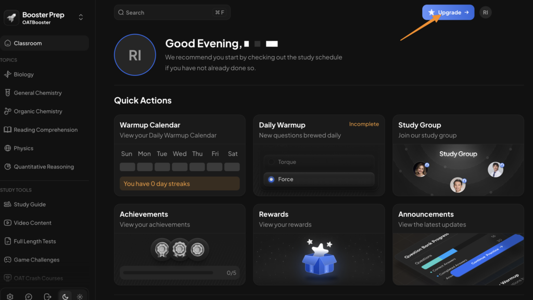Viewport: 533px width, 300px height.
Task: Expand the OATBooster product switcher chevrons
Action: pyautogui.click(x=81, y=17)
